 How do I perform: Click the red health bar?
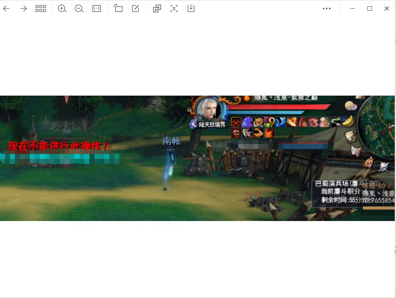point(279,107)
